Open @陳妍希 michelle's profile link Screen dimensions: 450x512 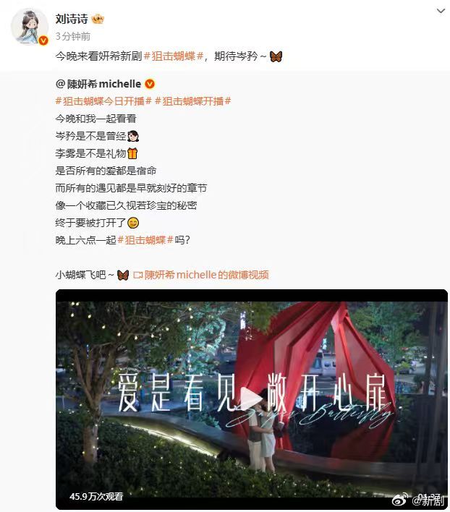98,84
